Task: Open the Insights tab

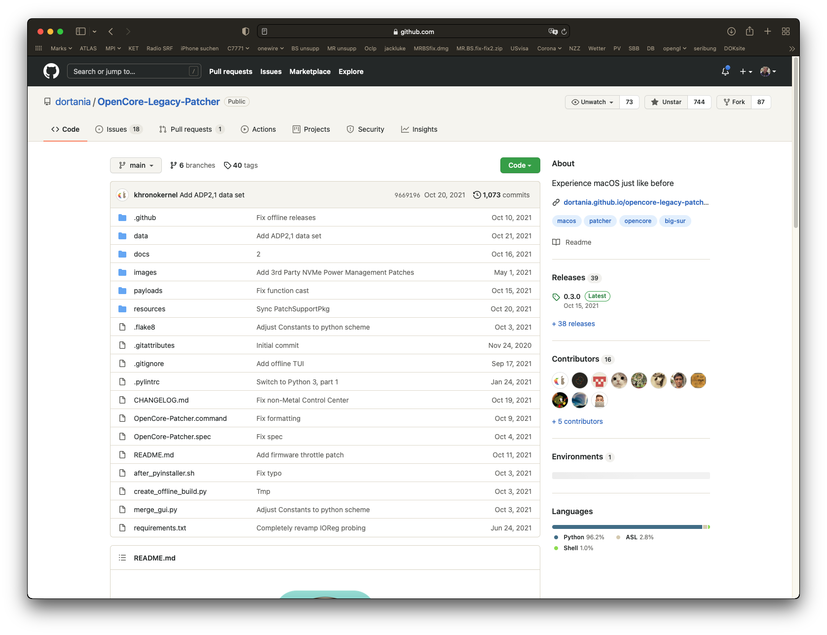Action: tap(419, 129)
